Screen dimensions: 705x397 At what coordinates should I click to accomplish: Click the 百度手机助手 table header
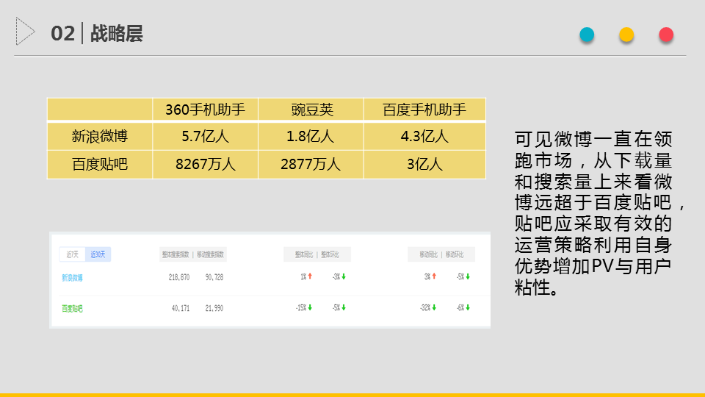[424, 110]
